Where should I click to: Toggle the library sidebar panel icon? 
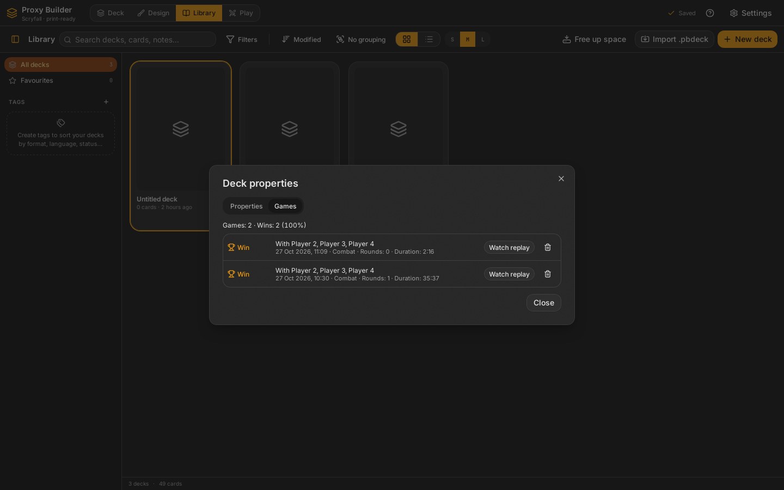pyautogui.click(x=15, y=39)
